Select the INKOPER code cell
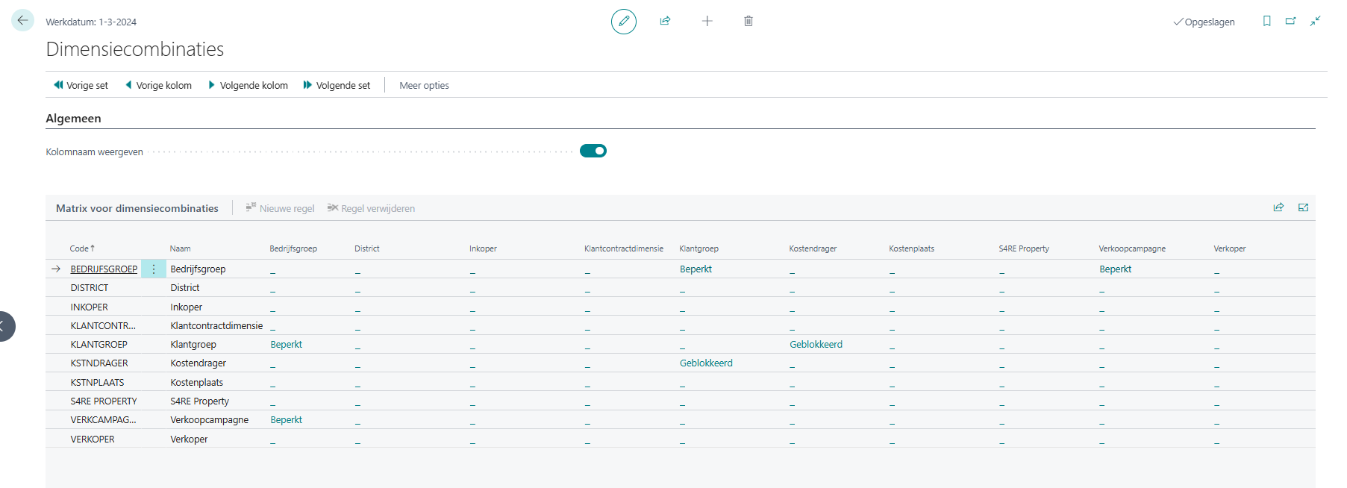Viewport: 1347px width, 488px height. 89,307
